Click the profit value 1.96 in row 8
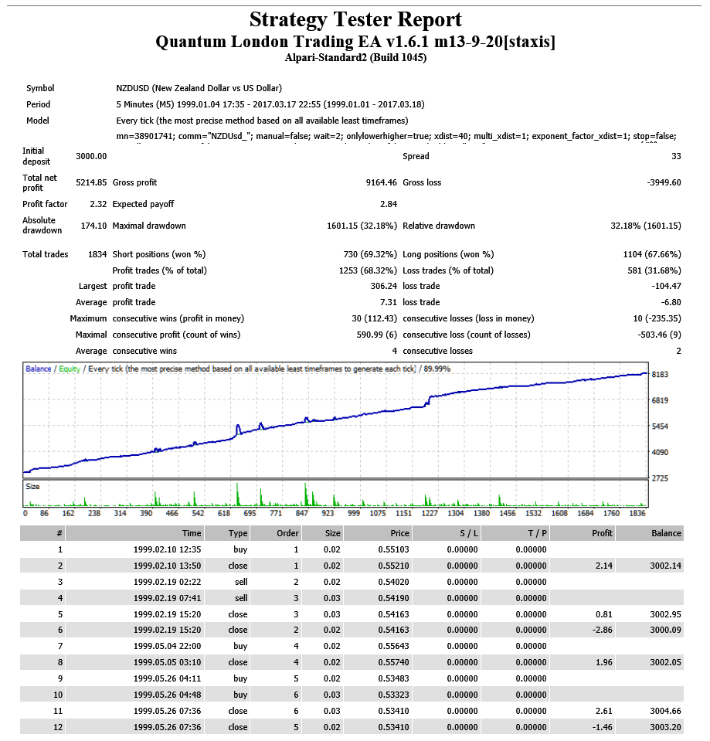This screenshot has width=710, height=741. (x=604, y=662)
